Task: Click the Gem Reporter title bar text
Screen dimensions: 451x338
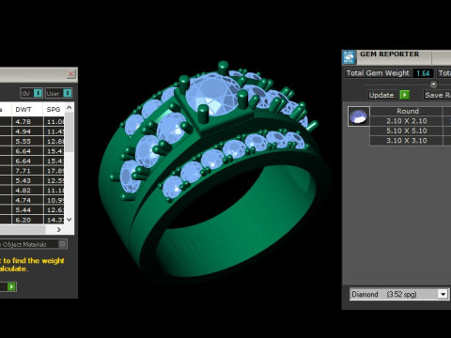Action: pyautogui.click(x=389, y=54)
